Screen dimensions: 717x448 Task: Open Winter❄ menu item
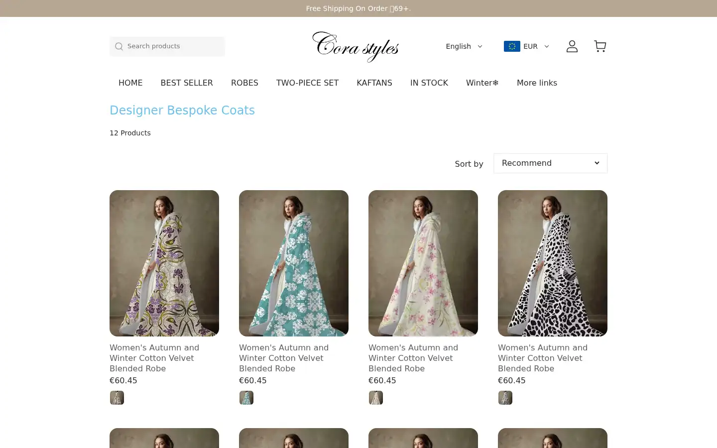[x=482, y=83]
